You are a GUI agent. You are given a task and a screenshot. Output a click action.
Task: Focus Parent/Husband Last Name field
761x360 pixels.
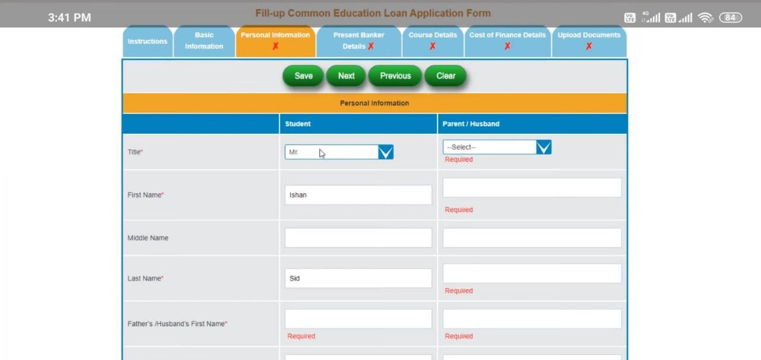tap(532, 273)
